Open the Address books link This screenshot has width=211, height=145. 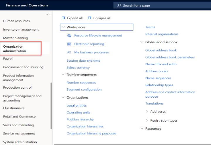(x=156, y=71)
